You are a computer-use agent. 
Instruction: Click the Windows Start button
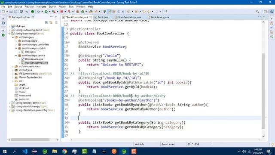coord(5,151)
